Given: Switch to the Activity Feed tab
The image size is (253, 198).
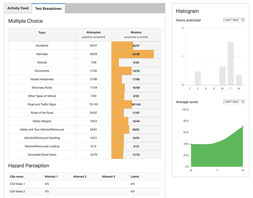Looking at the screenshot, I should [x=18, y=8].
